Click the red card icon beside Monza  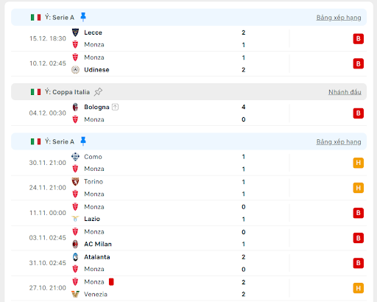coord(111,281)
